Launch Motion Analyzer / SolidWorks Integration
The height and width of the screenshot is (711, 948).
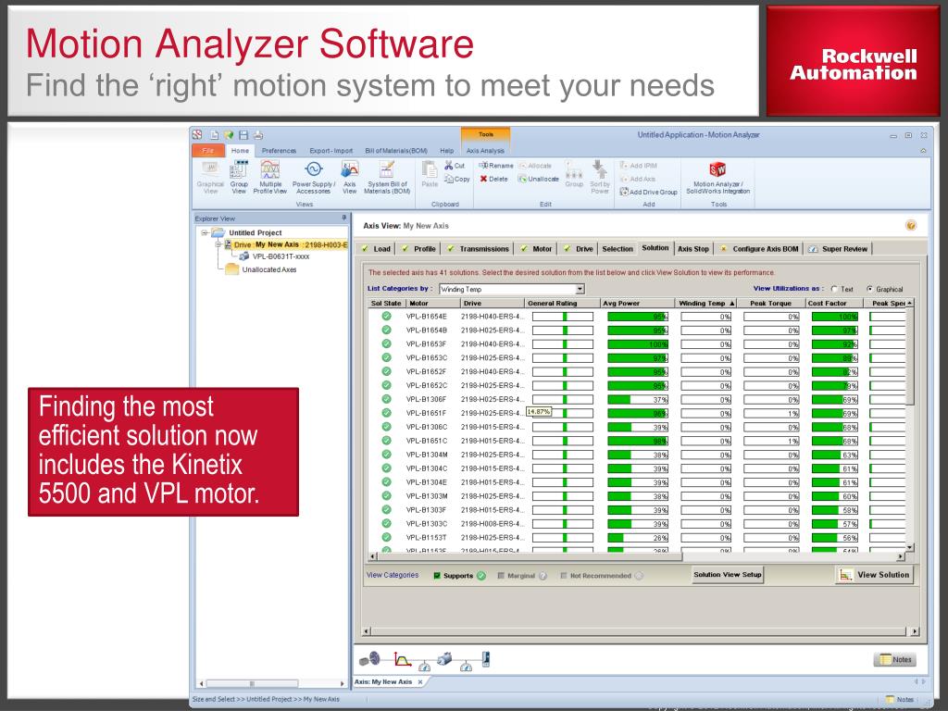pos(717,178)
